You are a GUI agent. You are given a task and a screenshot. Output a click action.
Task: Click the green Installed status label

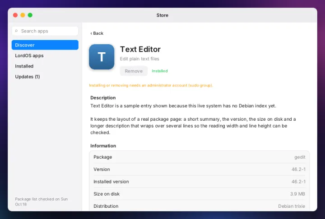160,71
